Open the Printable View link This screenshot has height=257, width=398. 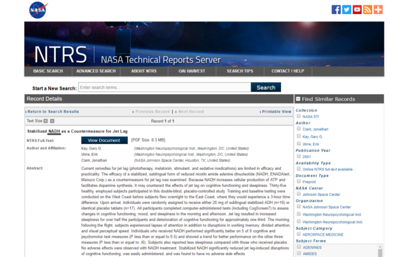click(276, 112)
